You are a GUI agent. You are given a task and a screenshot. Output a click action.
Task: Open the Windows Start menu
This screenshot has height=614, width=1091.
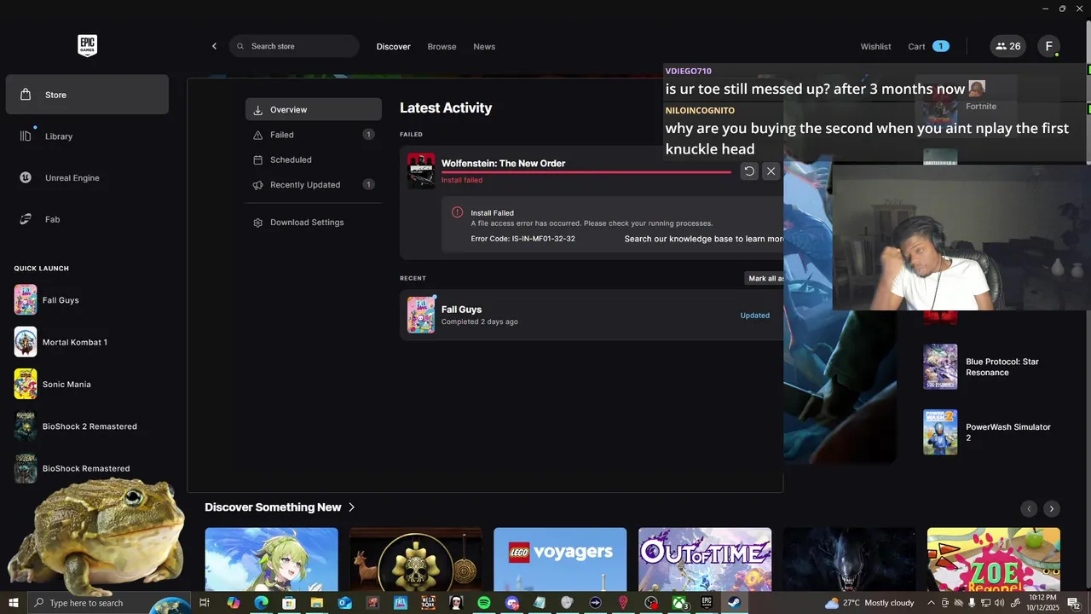click(14, 603)
